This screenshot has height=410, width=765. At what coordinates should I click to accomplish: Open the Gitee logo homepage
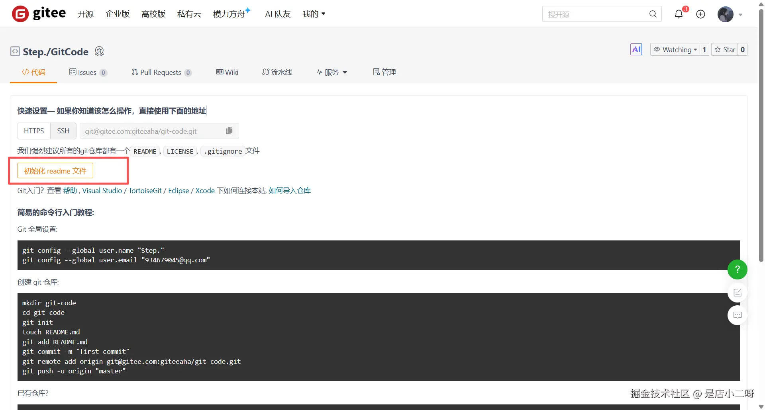[x=39, y=14]
